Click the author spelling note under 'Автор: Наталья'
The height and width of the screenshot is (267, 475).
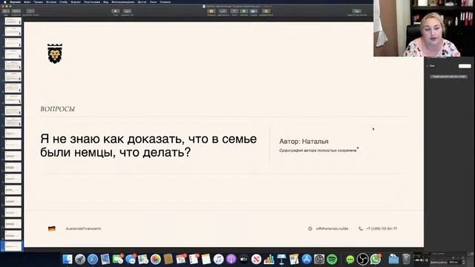pyautogui.click(x=318, y=151)
